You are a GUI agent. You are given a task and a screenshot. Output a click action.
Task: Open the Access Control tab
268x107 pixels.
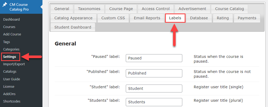click(156, 9)
